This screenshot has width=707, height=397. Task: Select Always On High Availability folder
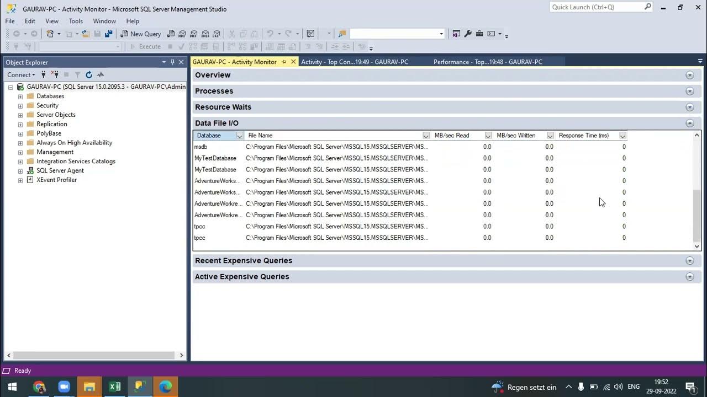74,143
